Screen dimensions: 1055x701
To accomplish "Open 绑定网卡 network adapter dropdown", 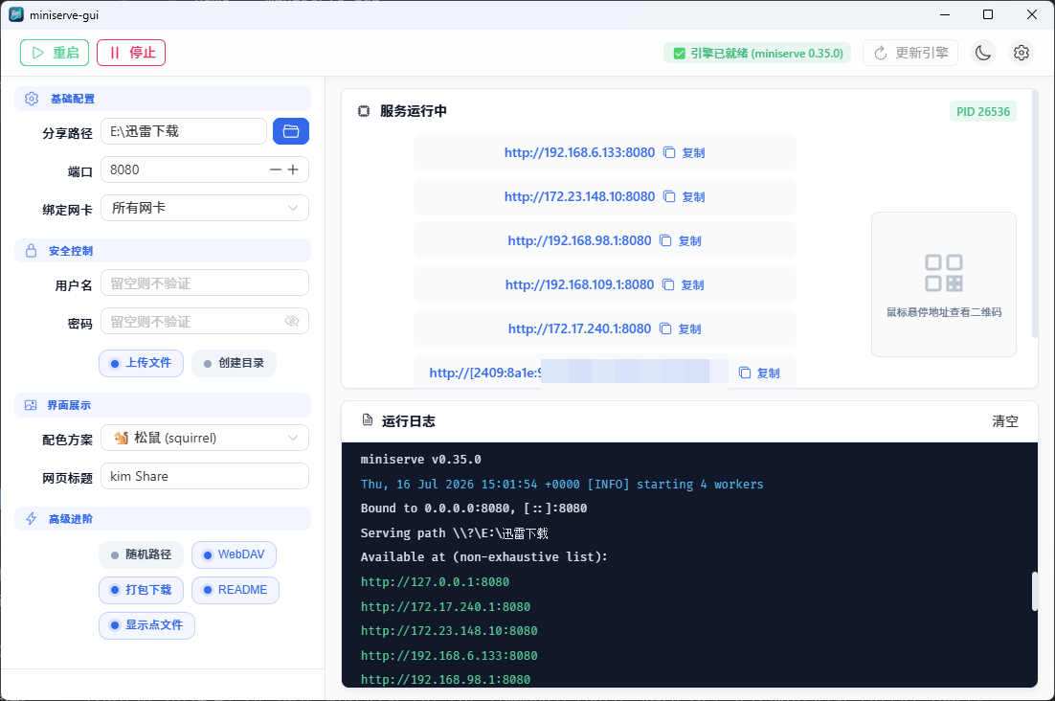I will pos(205,208).
